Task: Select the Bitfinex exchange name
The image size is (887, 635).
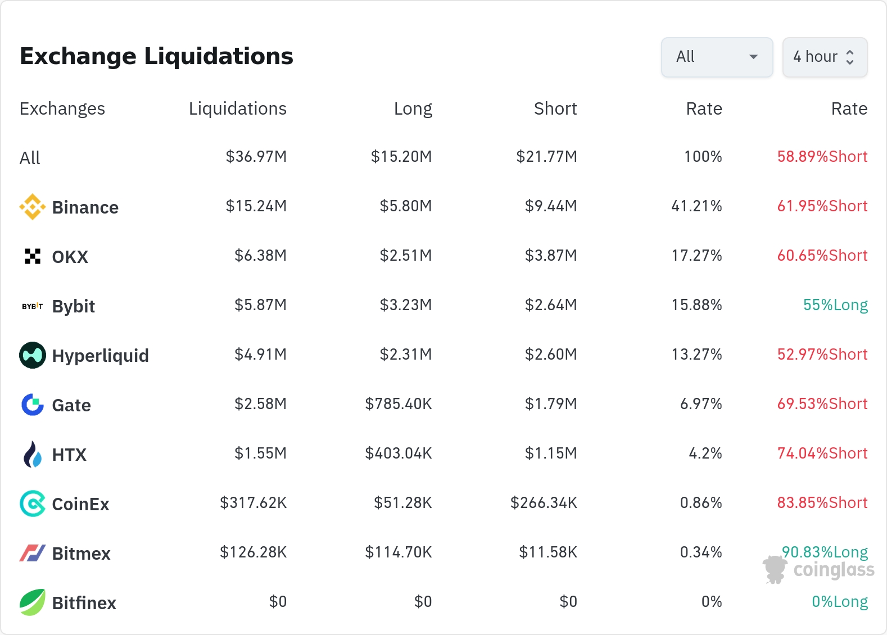Action: tap(84, 603)
